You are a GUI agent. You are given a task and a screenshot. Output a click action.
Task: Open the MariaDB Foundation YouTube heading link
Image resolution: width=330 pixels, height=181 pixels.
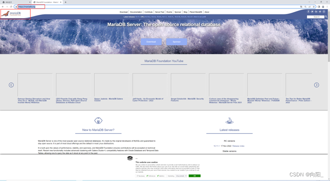pos(164,61)
